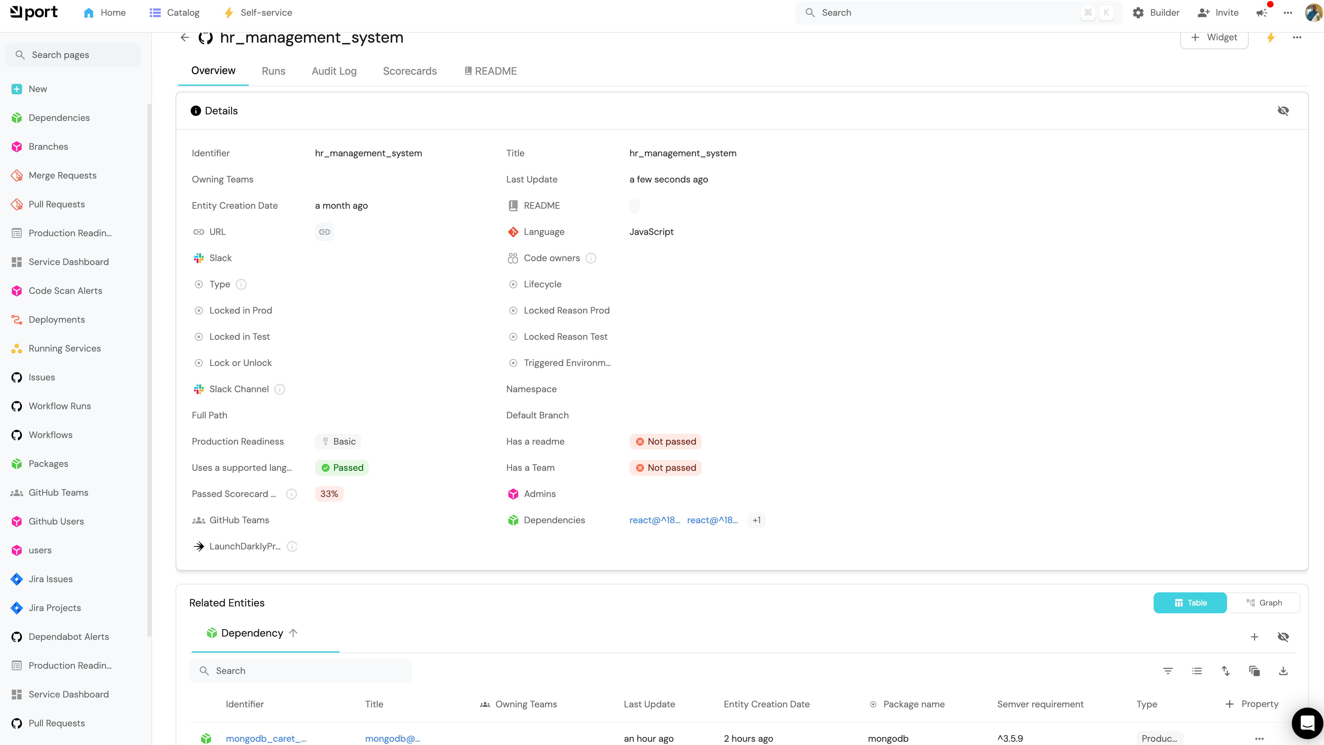Switch to the Scorecards tab

410,71
